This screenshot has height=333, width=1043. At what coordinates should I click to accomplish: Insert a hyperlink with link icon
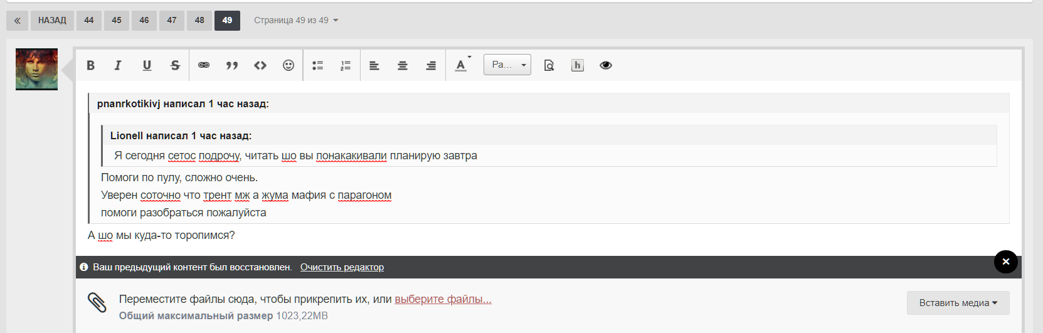click(x=204, y=65)
